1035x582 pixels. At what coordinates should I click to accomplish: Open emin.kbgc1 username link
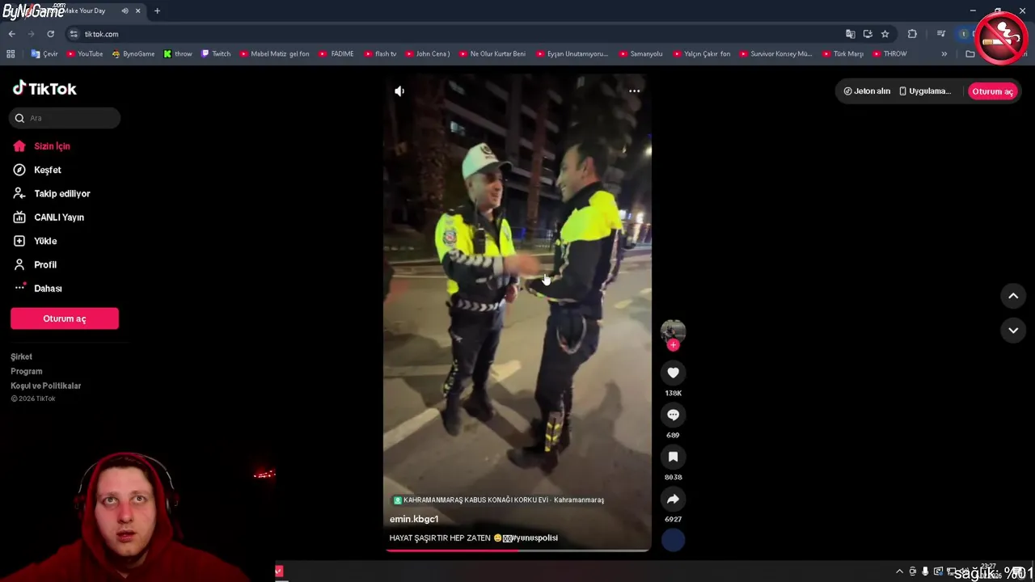[x=414, y=519]
